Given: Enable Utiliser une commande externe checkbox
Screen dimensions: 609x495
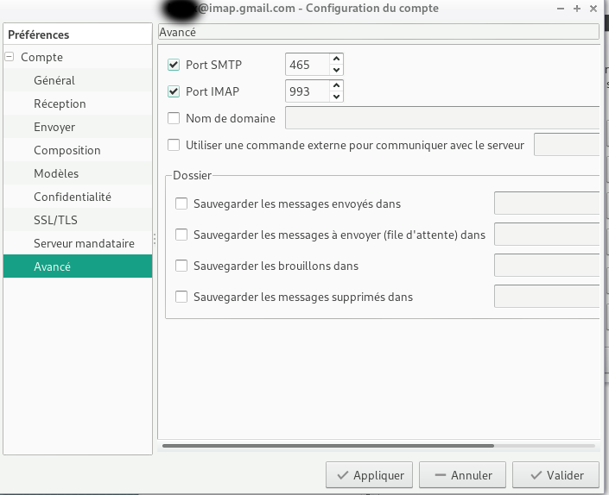Looking at the screenshot, I should [174, 145].
